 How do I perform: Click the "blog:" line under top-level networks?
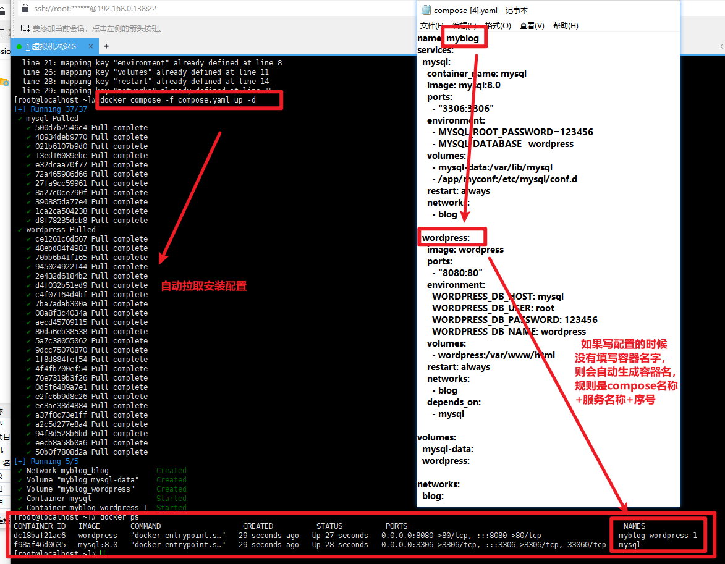point(433,496)
